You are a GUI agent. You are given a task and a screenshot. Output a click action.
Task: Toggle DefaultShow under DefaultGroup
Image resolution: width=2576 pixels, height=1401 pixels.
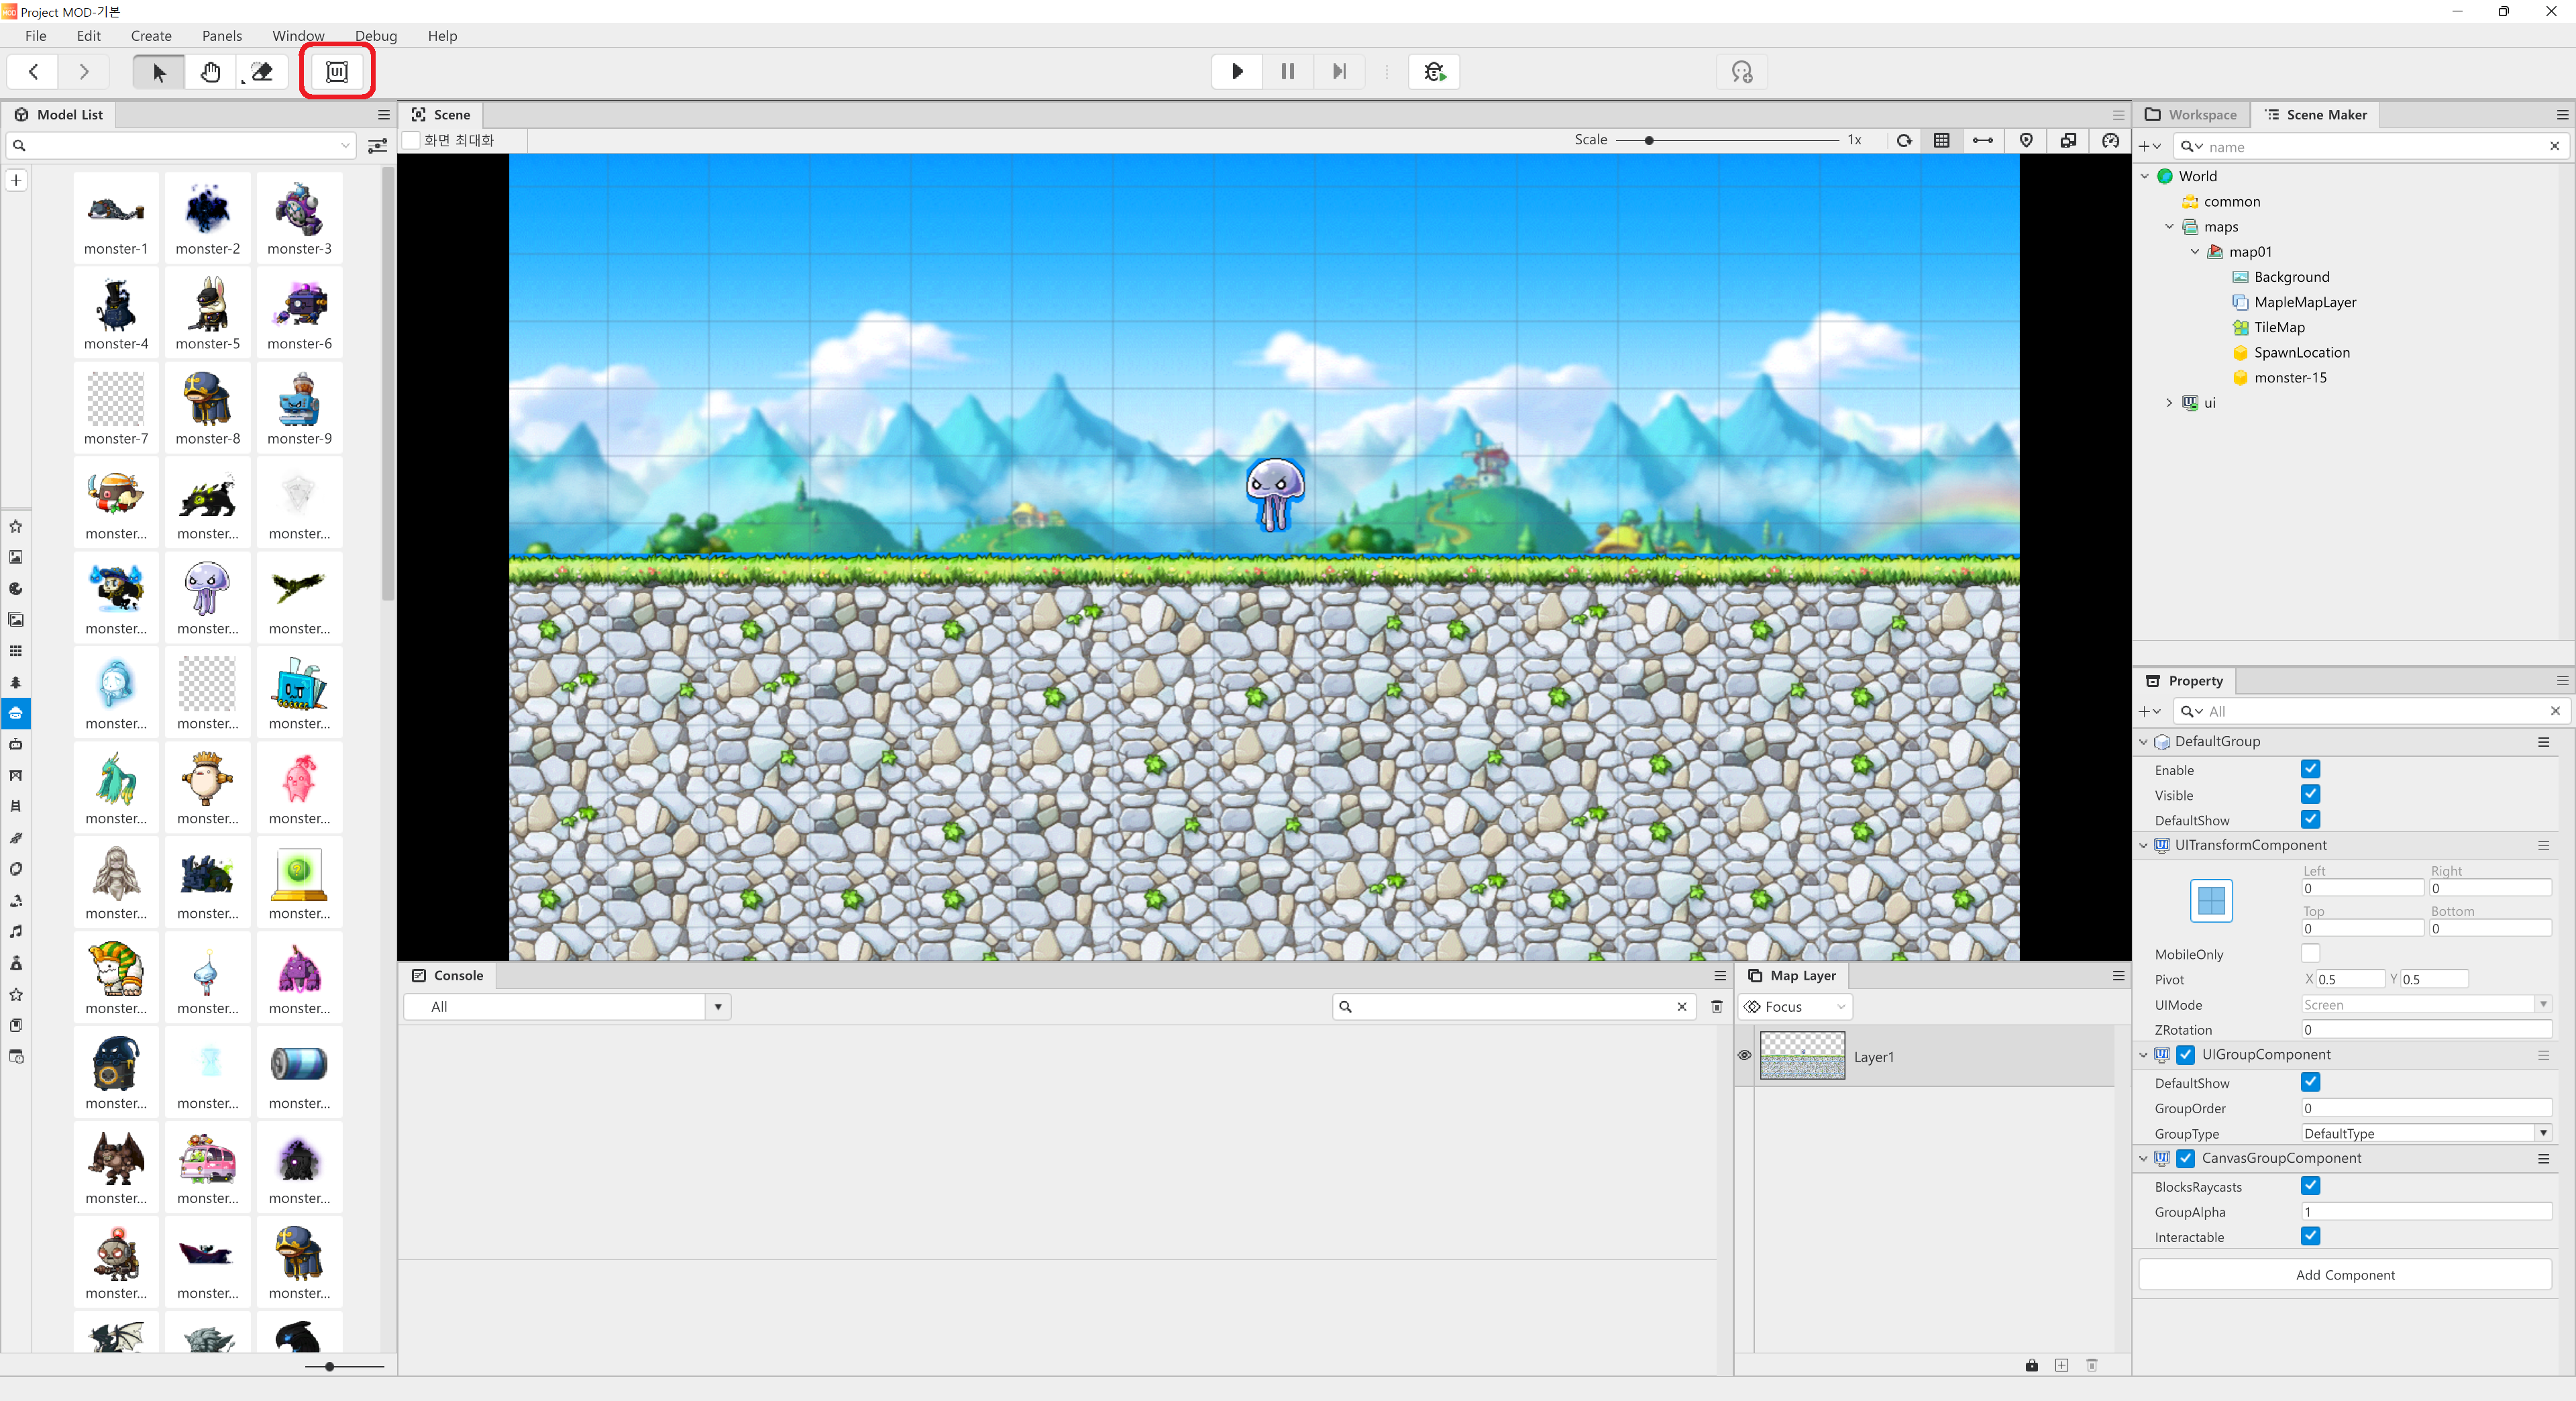2310,819
